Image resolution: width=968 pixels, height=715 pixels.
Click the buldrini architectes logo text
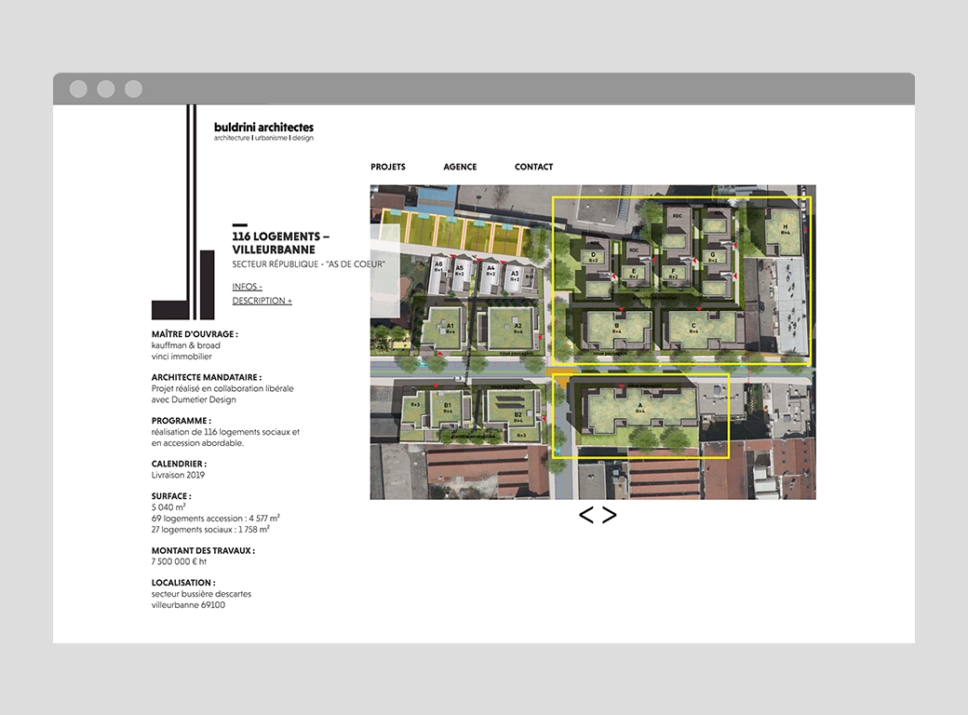(x=263, y=128)
